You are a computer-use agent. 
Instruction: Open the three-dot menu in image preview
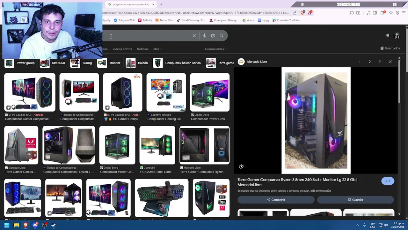click(x=380, y=62)
